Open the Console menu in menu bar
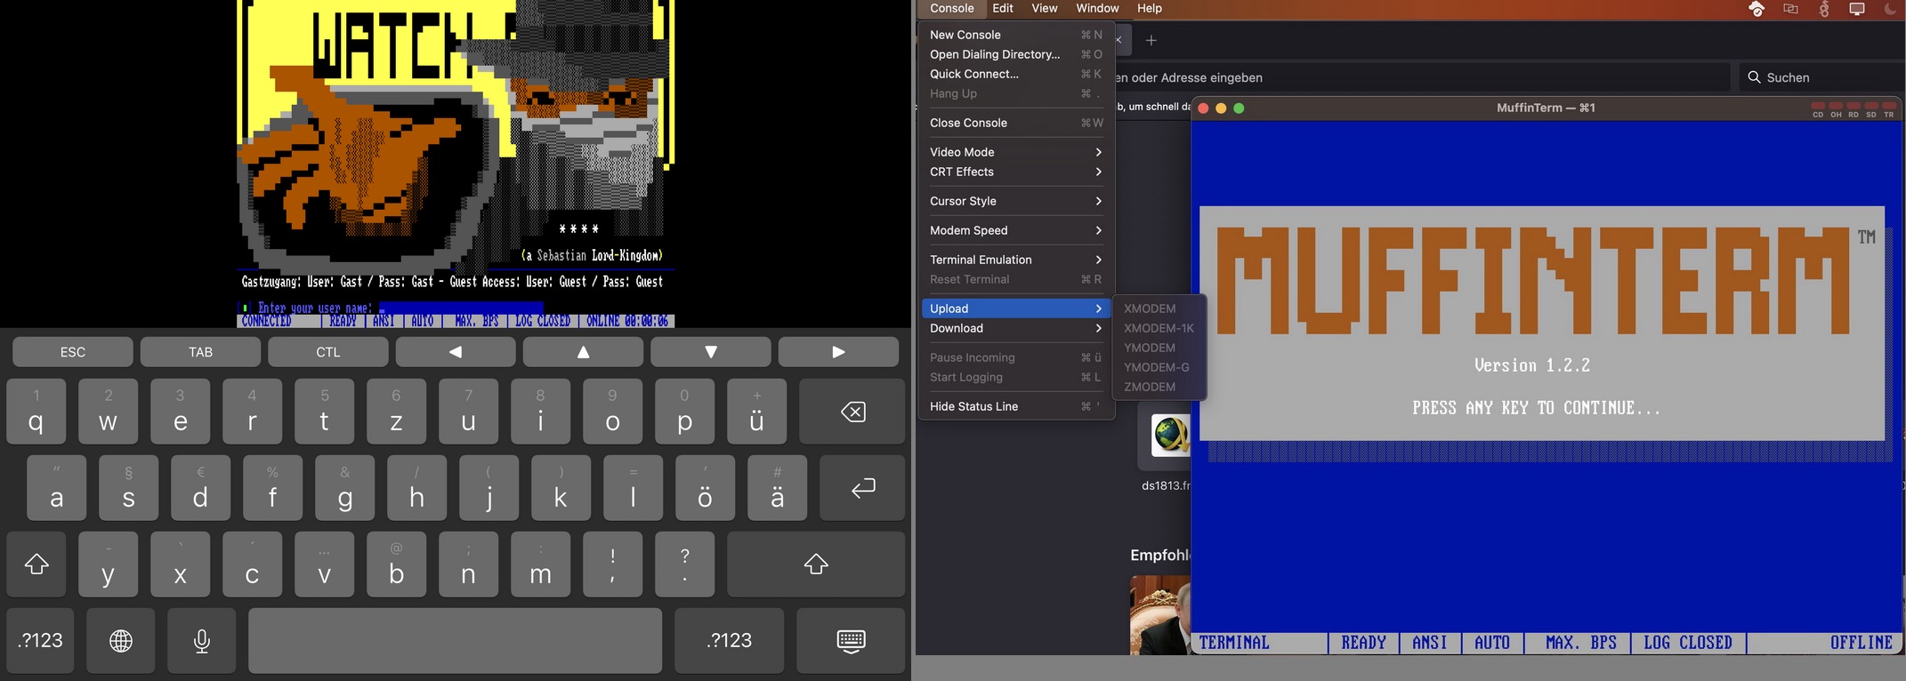Screen dimensions: 1906x681 [x=952, y=9]
